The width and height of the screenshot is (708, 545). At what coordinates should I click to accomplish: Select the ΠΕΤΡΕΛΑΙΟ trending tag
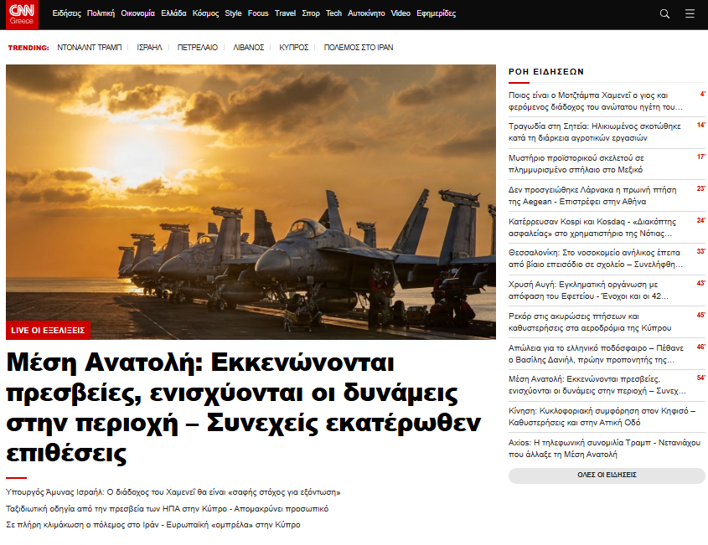(197, 48)
